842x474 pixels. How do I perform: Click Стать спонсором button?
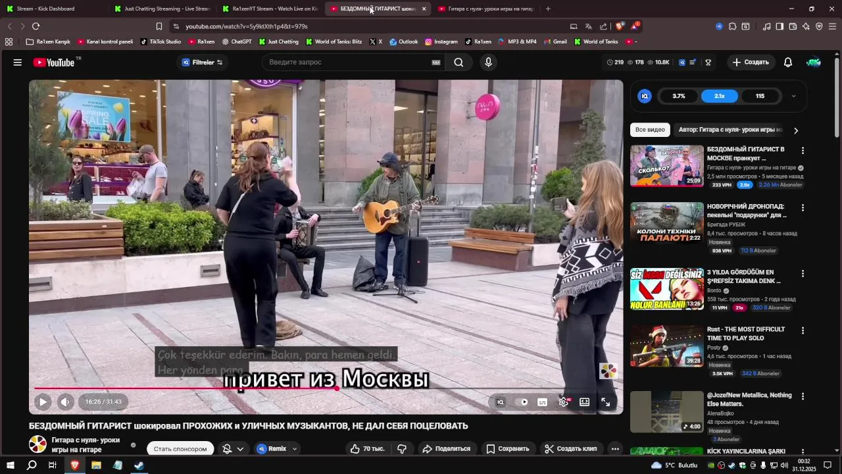[x=180, y=449]
